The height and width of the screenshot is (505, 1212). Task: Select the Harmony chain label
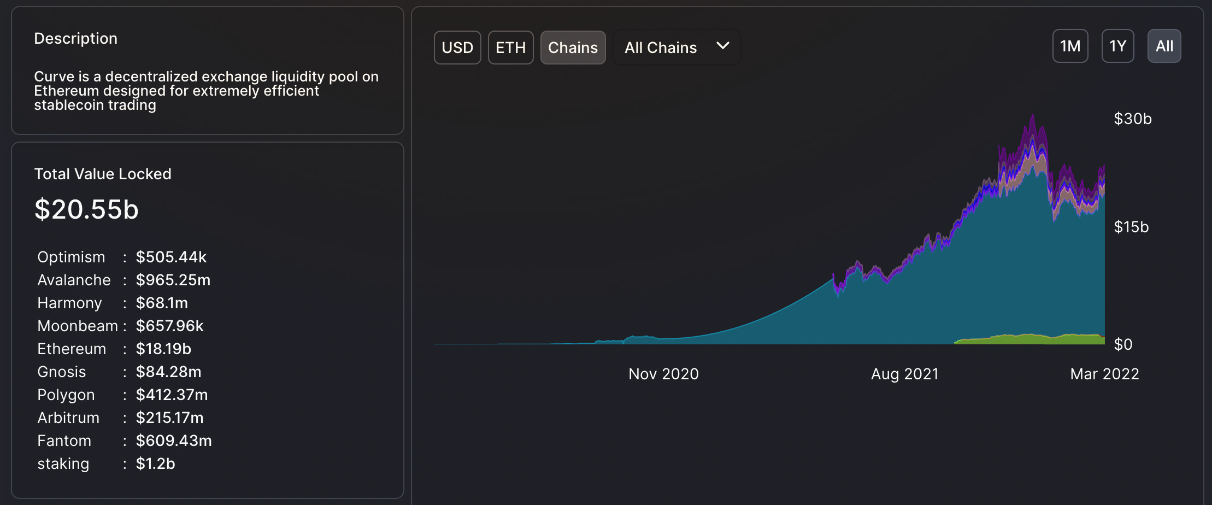pyautogui.click(x=69, y=303)
